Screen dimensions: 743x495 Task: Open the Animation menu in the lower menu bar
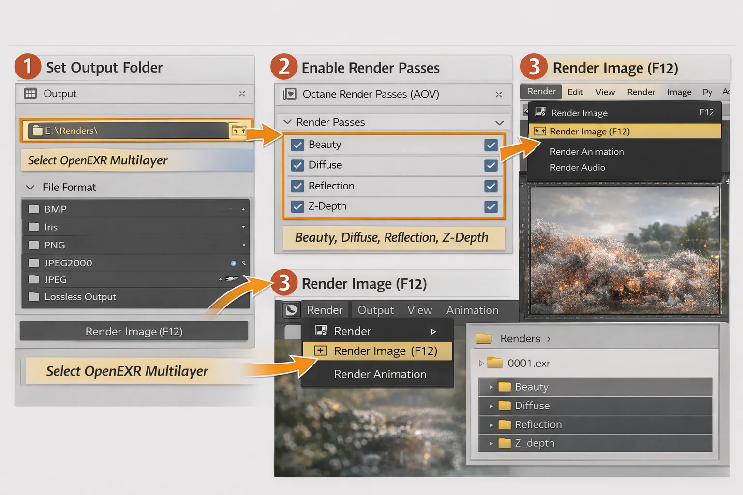472,310
